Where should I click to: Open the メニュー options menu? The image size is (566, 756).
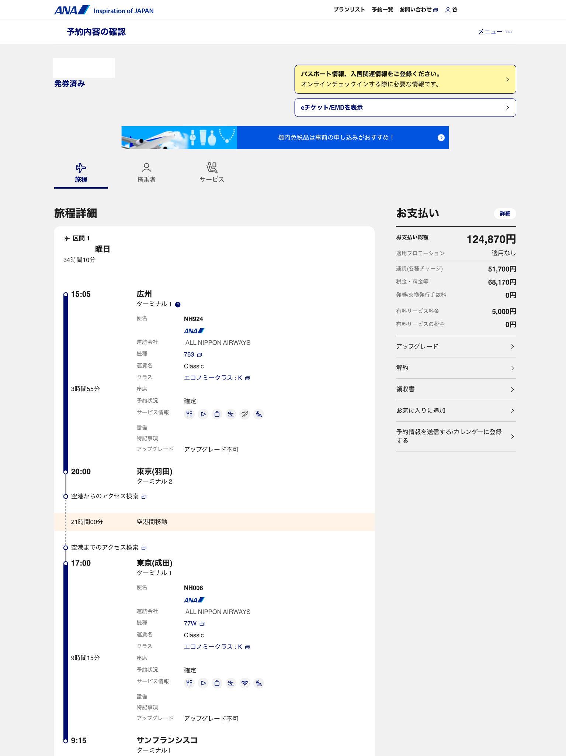pos(495,32)
